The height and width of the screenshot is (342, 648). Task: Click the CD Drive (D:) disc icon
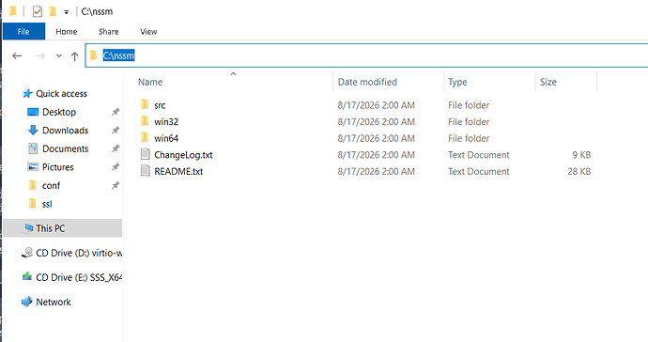tap(27, 252)
